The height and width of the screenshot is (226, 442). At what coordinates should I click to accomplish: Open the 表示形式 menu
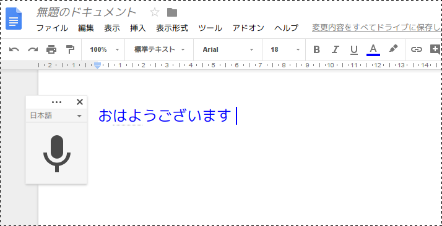pyautogui.click(x=172, y=28)
